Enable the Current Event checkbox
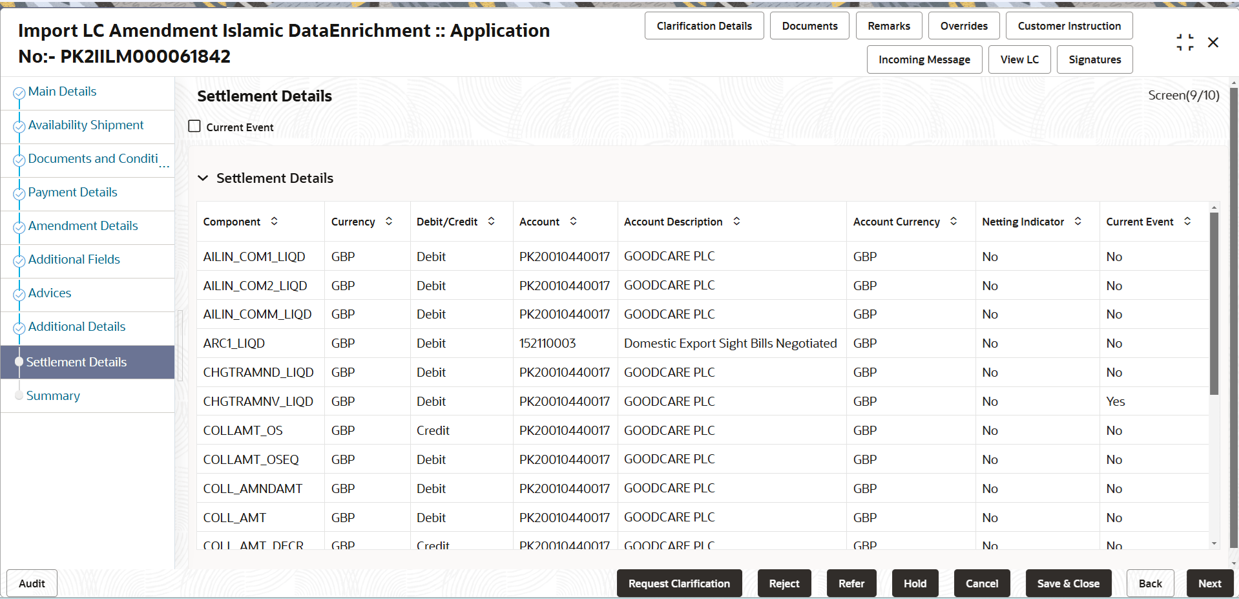 click(x=194, y=125)
